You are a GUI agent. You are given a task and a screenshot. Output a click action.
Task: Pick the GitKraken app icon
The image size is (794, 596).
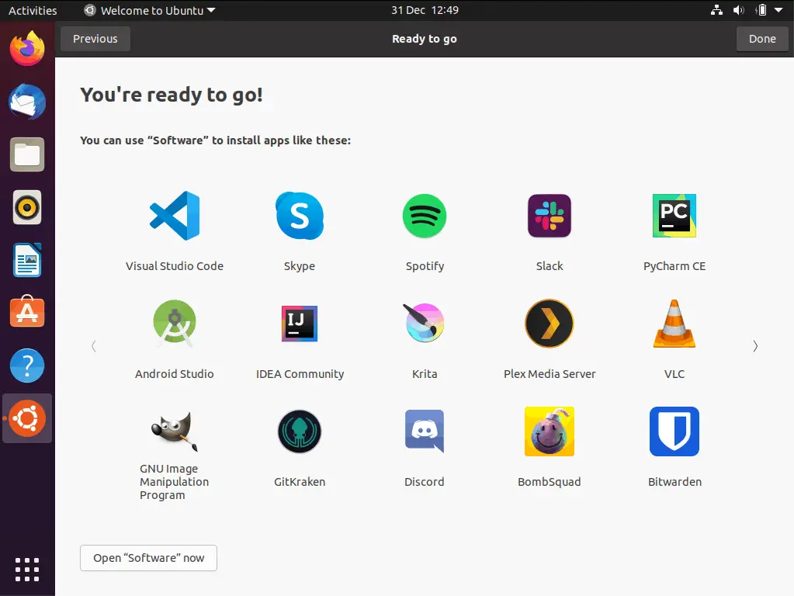[x=300, y=431]
